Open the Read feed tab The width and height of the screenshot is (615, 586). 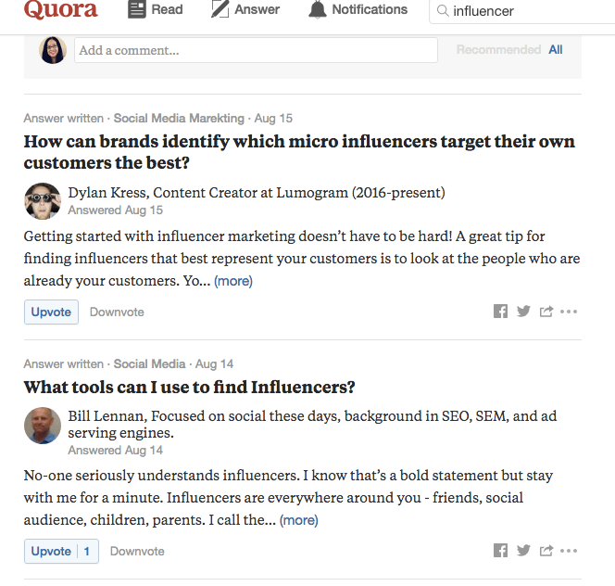click(156, 9)
